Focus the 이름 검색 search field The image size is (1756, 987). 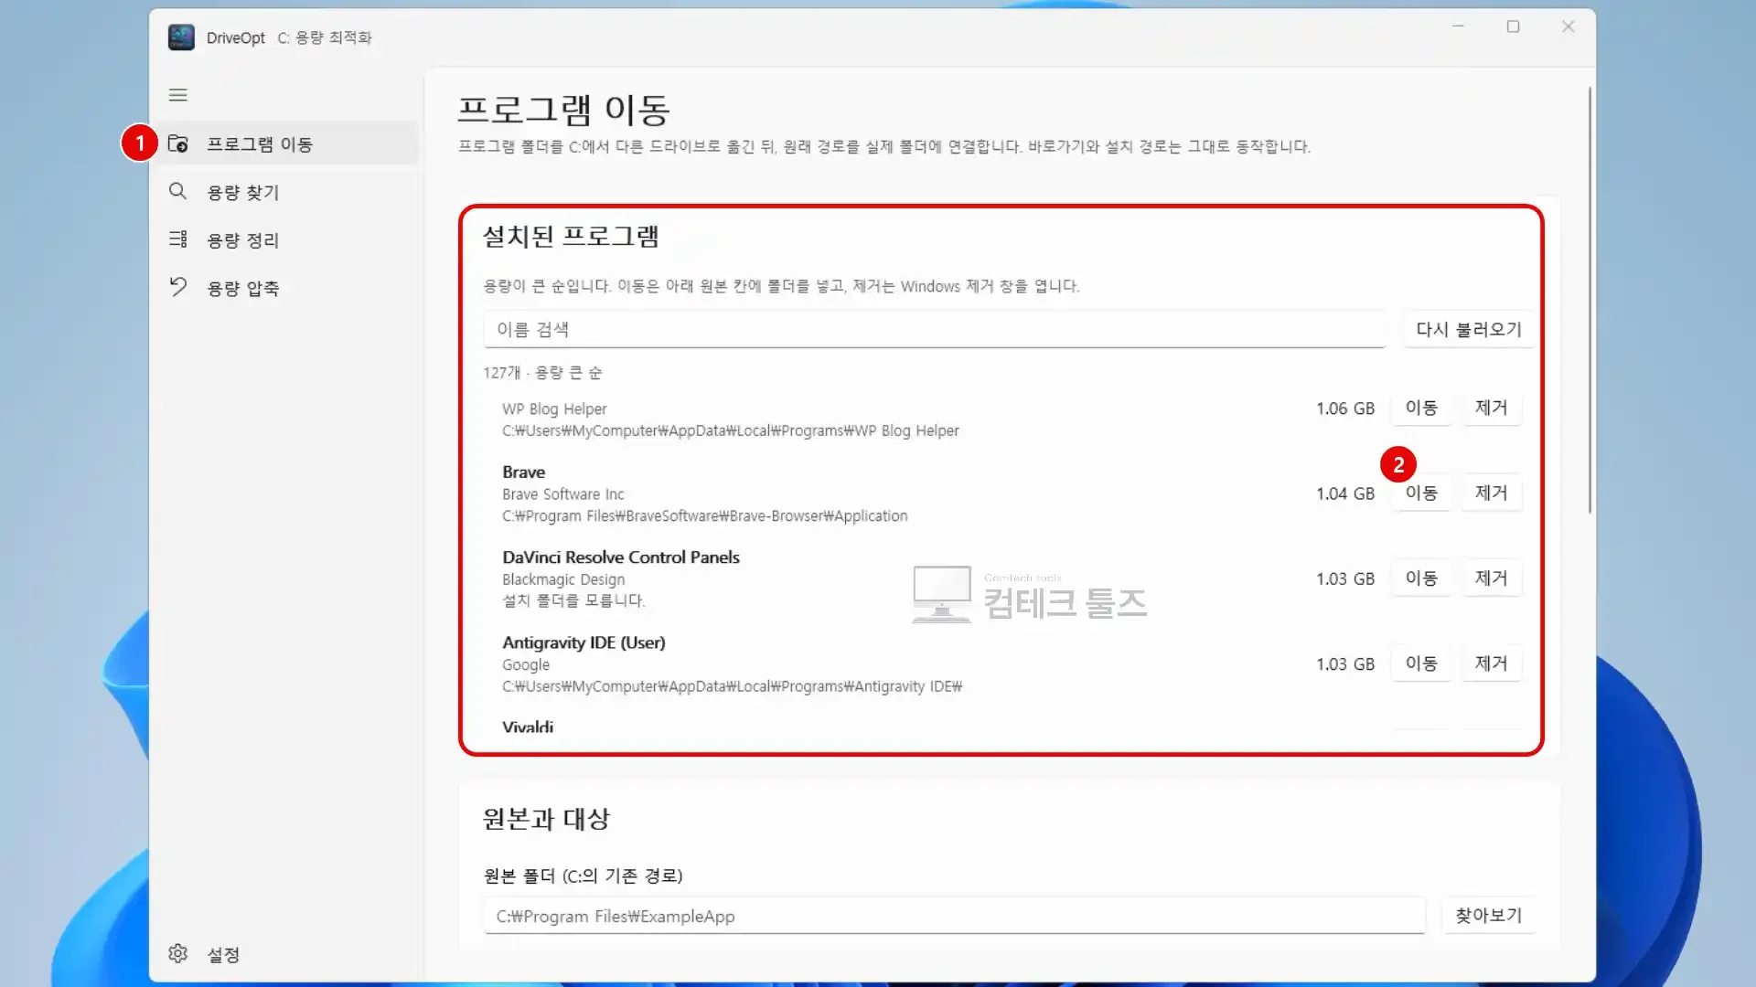[935, 329]
